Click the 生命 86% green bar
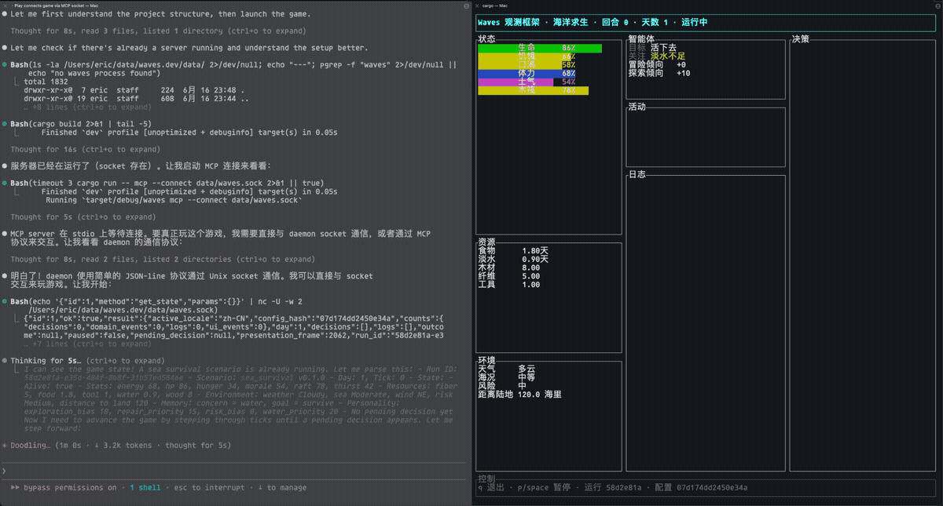This screenshot has height=506, width=943. coord(540,48)
